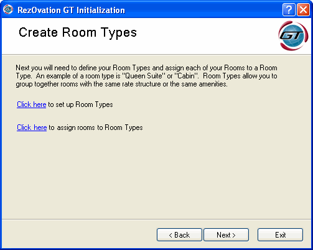Go to previous step with Back button
Viewport: 313px width, 250px height.
point(179,235)
